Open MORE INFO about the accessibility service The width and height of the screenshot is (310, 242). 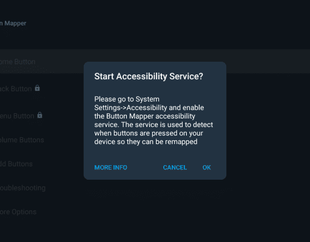click(x=110, y=168)
